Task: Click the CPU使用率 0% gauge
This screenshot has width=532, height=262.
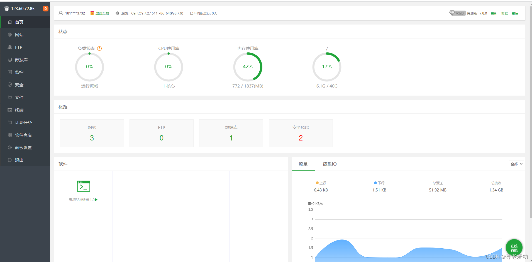Action: click(169, 67)
